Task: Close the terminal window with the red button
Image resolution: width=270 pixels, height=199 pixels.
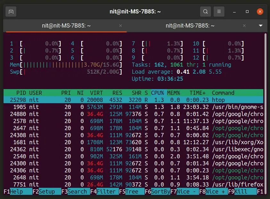Action: coord(260,12)
